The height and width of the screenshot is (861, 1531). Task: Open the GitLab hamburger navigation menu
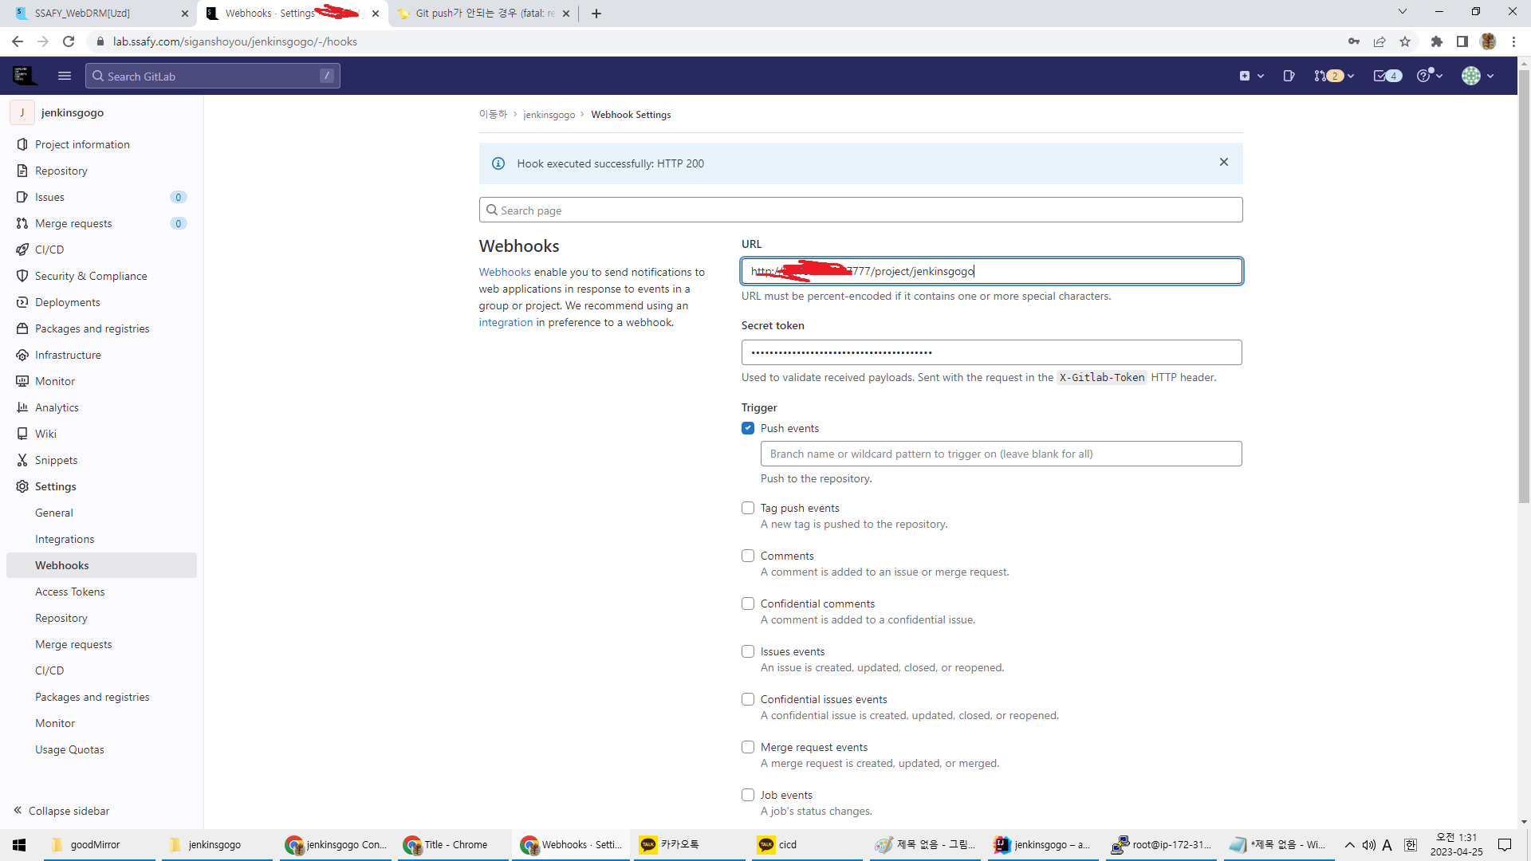point(65,76)
